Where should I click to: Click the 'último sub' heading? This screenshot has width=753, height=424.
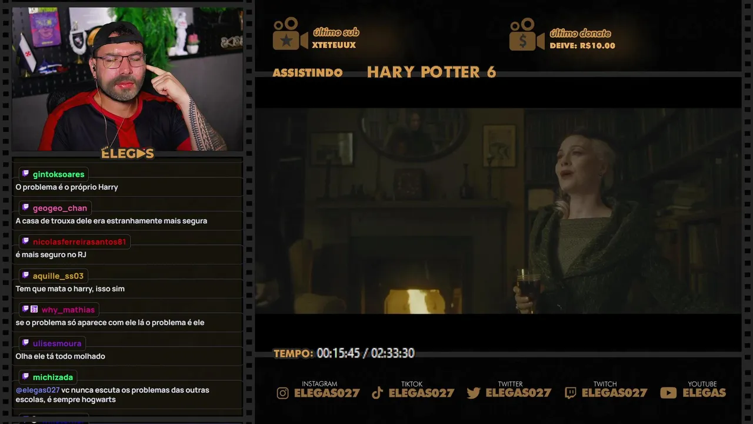336,32
